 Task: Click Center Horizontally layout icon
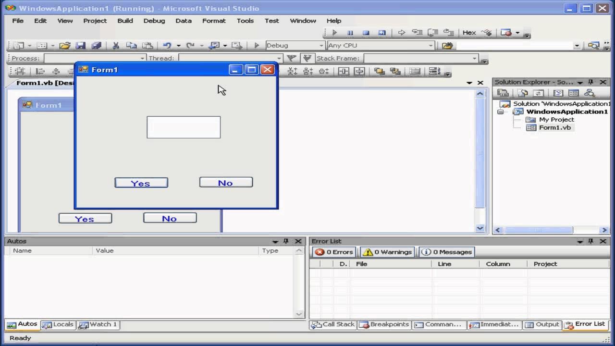tap(344, 71)
